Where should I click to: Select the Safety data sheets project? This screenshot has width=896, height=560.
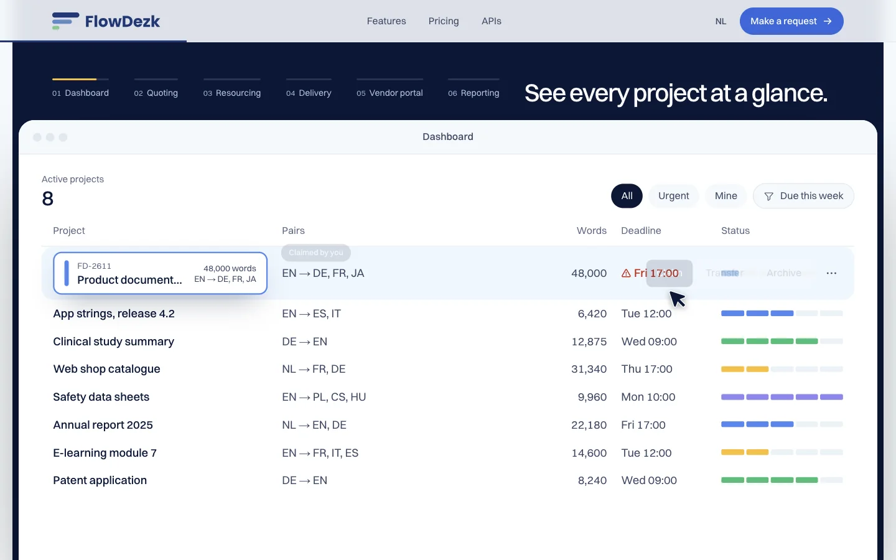coord(101,397)
